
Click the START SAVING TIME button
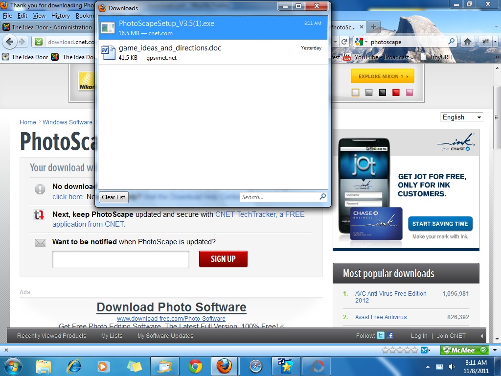point(440,223)
